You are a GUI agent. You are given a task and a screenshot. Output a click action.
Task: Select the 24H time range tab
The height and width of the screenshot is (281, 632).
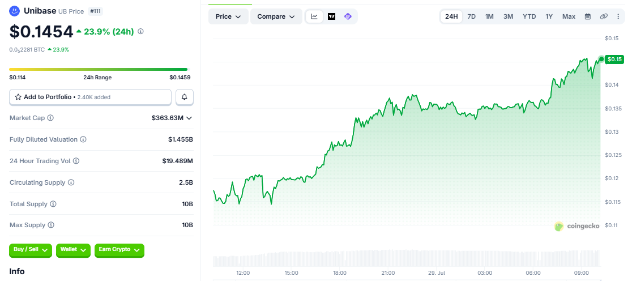click(x=451, y=16)
